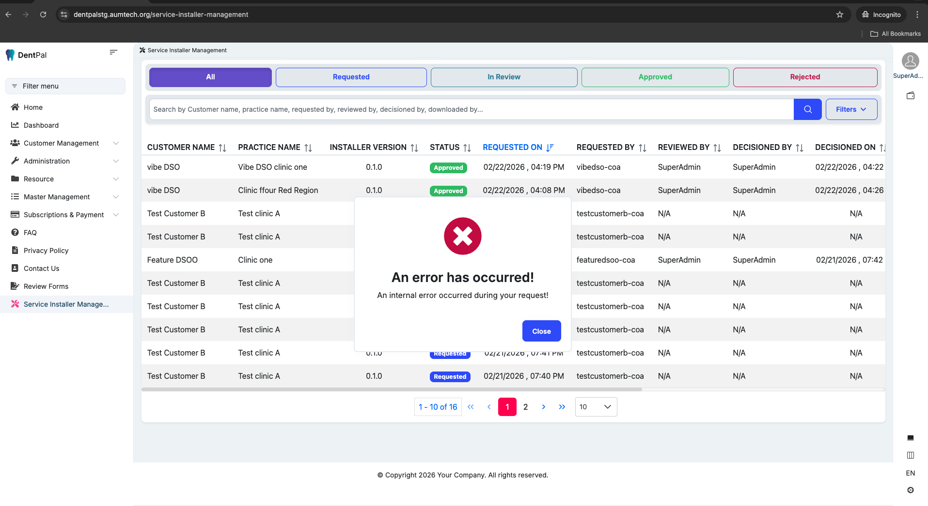Viewport: 928px width, 506px height.
Task: Open the rows-per-page dropdown showing 10
Action: 596,407
